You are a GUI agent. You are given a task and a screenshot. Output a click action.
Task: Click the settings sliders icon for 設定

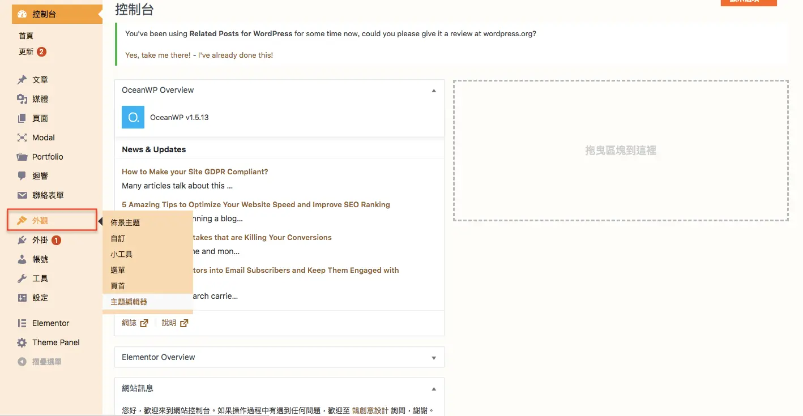[22, 298]
